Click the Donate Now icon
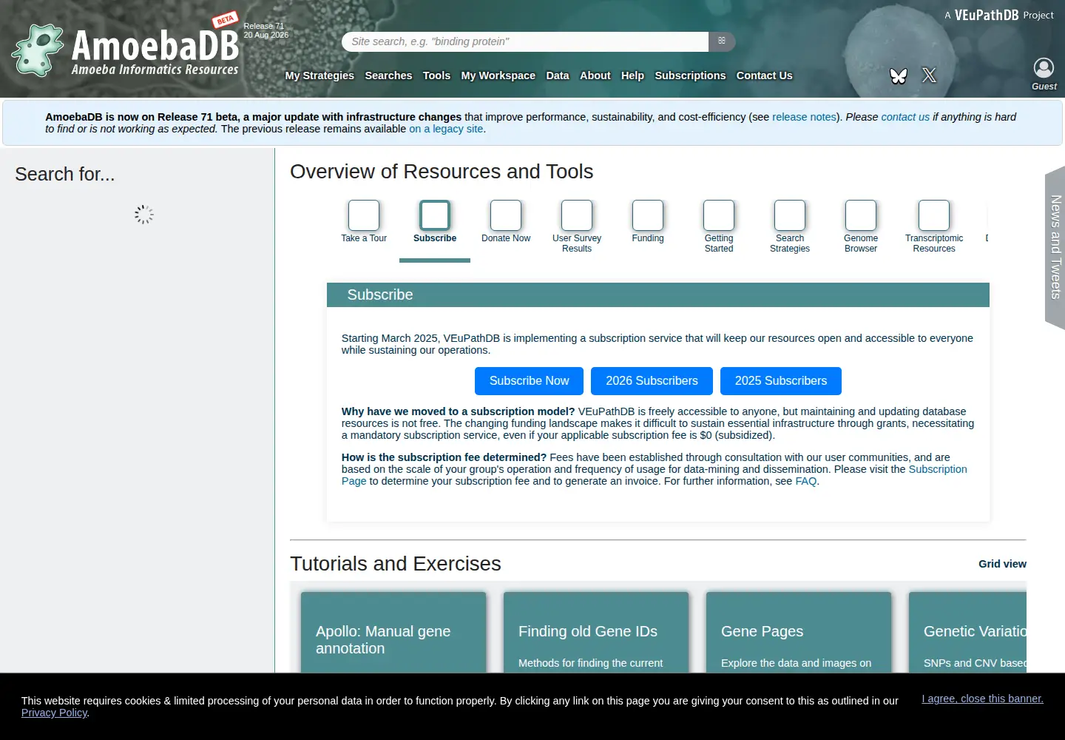The width and height of the screenshot is (1065, 740). point(506,215)
